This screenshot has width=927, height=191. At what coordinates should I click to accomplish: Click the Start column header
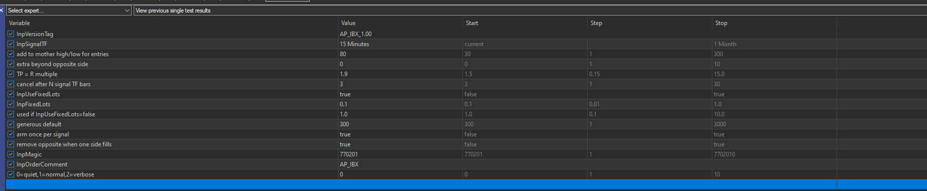pos(525,23)
